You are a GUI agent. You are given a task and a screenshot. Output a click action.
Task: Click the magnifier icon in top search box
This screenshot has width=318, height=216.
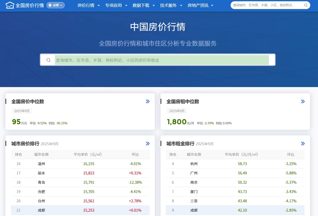pos(306,5)
